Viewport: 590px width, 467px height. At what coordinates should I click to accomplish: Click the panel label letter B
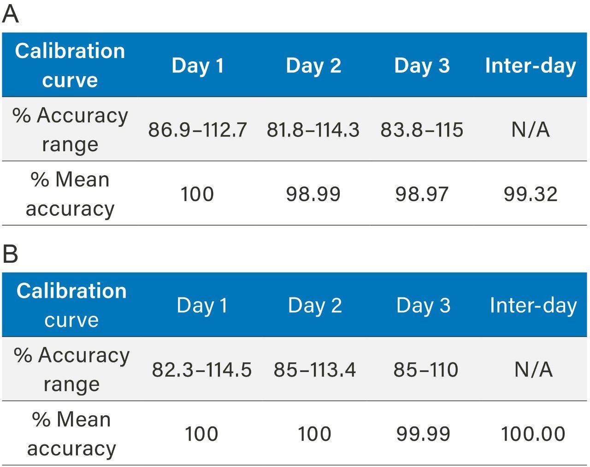(10, 254)
